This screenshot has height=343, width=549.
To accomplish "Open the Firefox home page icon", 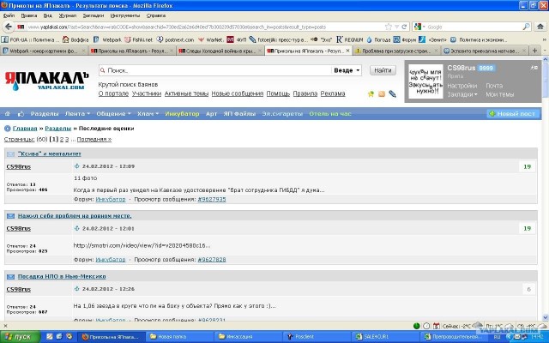I will (540, 27).
